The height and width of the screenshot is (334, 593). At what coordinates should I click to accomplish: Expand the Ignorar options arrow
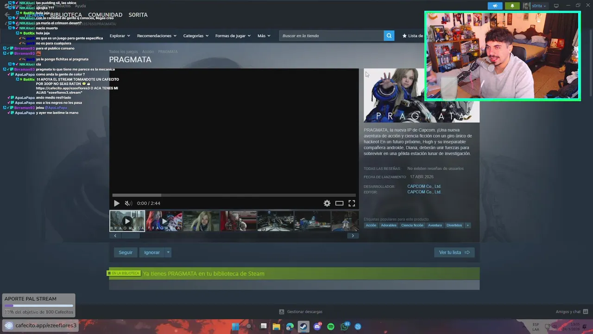168,252
